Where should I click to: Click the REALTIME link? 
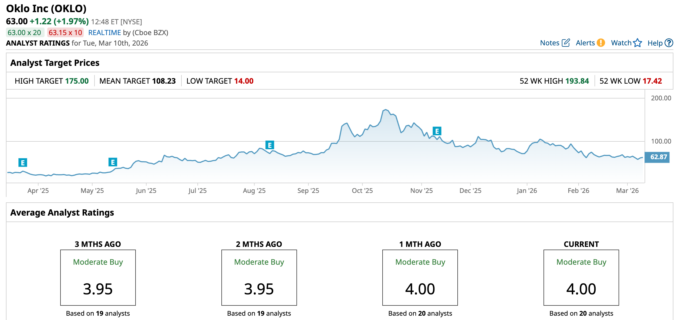point(104,33)
